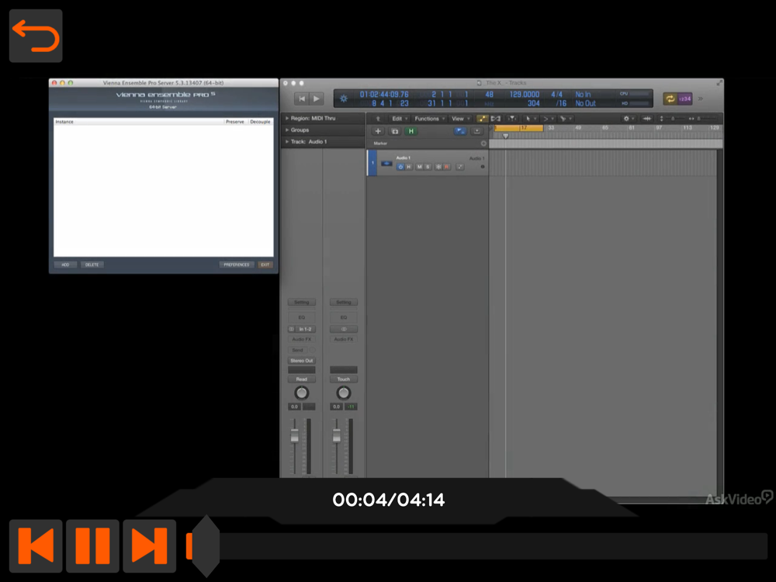This screenshot has width=776, height=582.
Task: Click the duplicate track button
Action: click(394, 131)
